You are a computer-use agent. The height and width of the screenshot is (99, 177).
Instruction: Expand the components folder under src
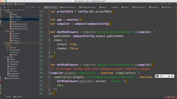[8, 50]
